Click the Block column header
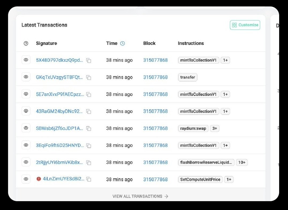288x210 pixels. (149, 43)
